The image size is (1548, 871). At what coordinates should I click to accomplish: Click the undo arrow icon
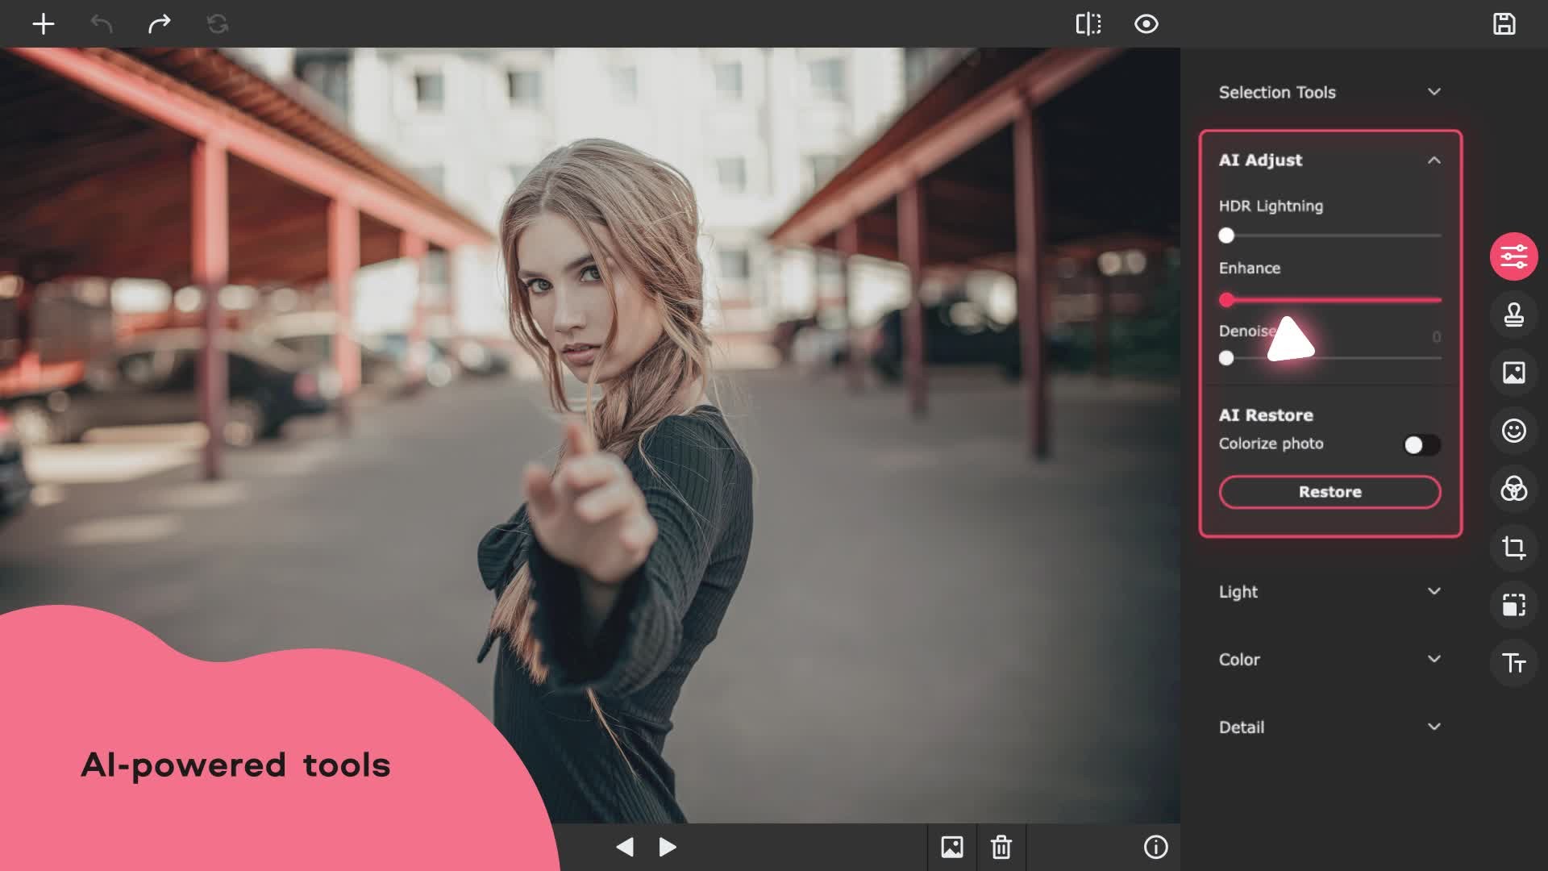tap(102, 24)
